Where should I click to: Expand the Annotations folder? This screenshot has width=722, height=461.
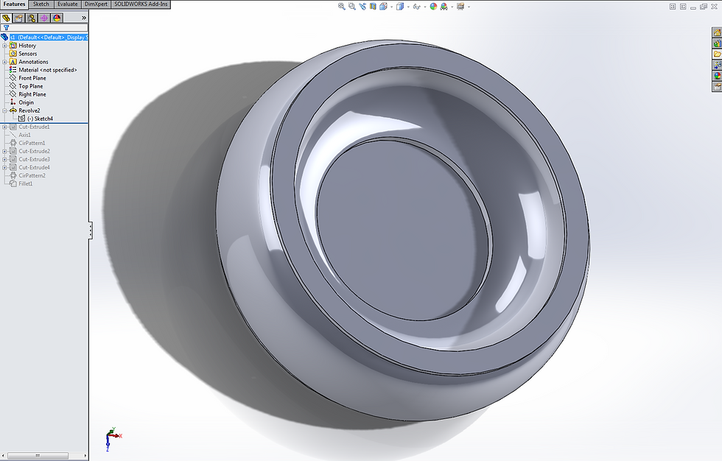[x=4, y=62]
